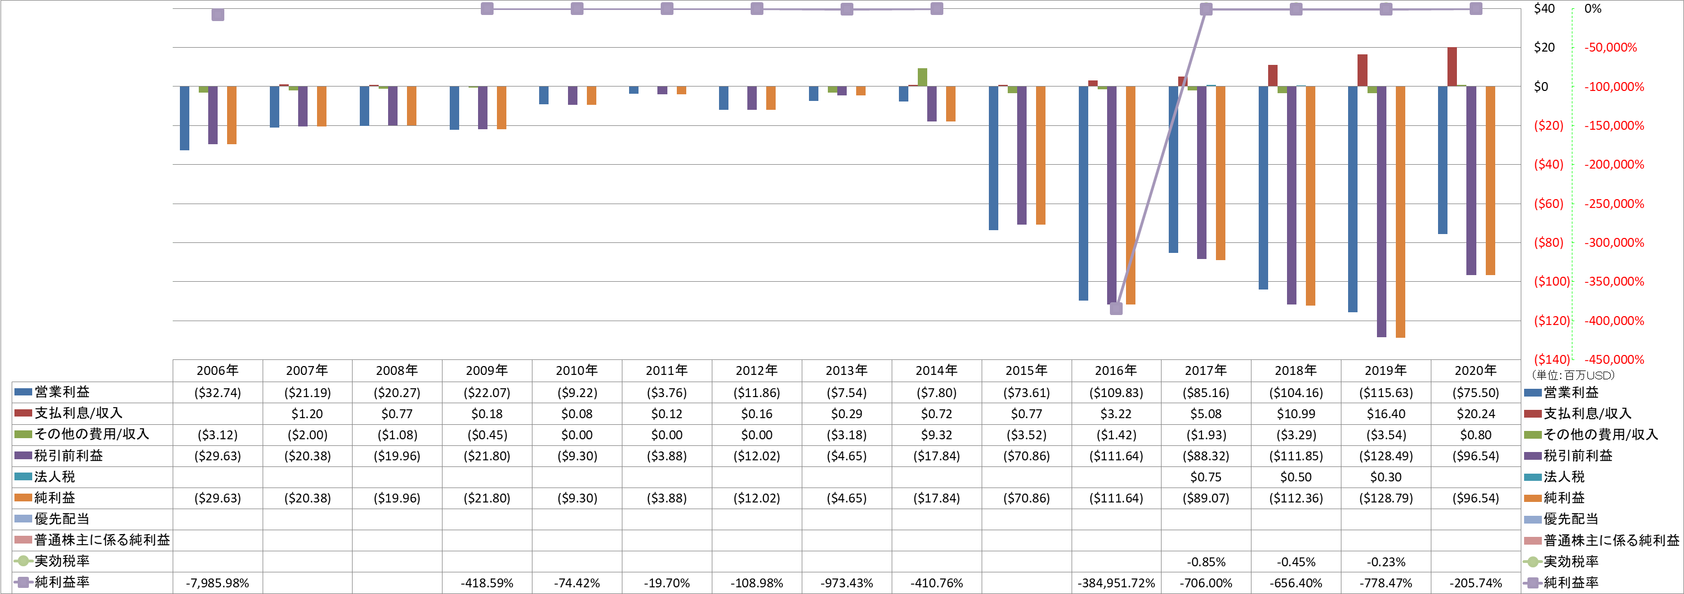The image size is (1684, 594).
Task: Click 法人税 value $0.75 for 2017
Action: point(1206,477)
